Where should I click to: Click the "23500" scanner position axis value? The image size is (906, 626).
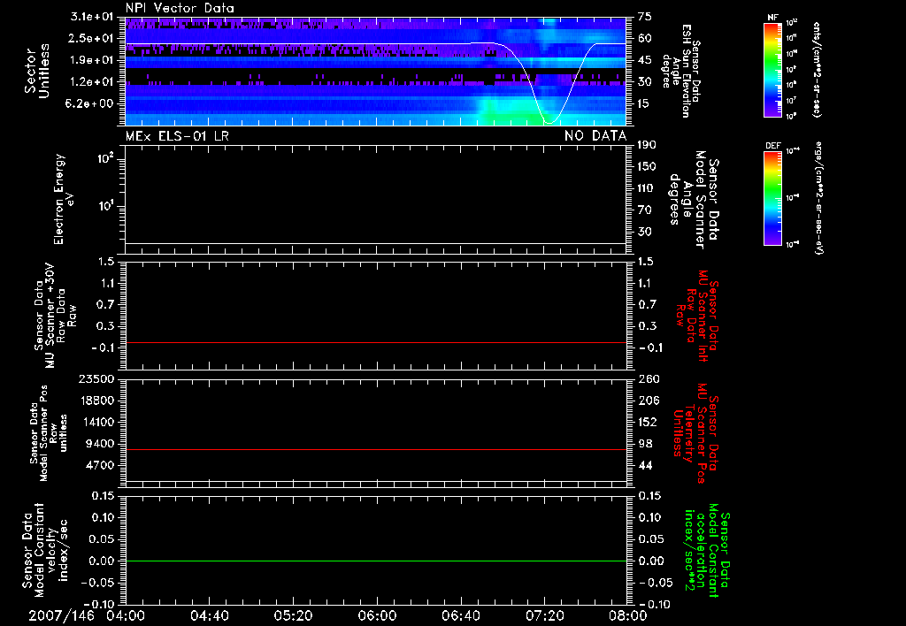[x=96, y=378]
